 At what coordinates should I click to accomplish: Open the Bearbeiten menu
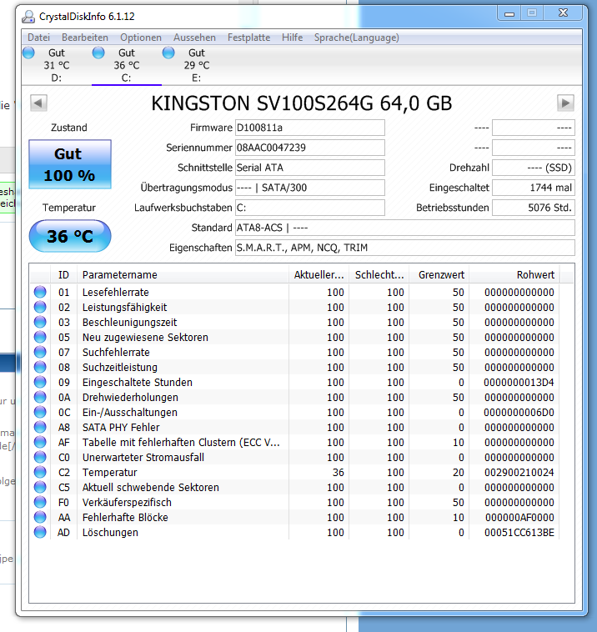pos(85,38)
